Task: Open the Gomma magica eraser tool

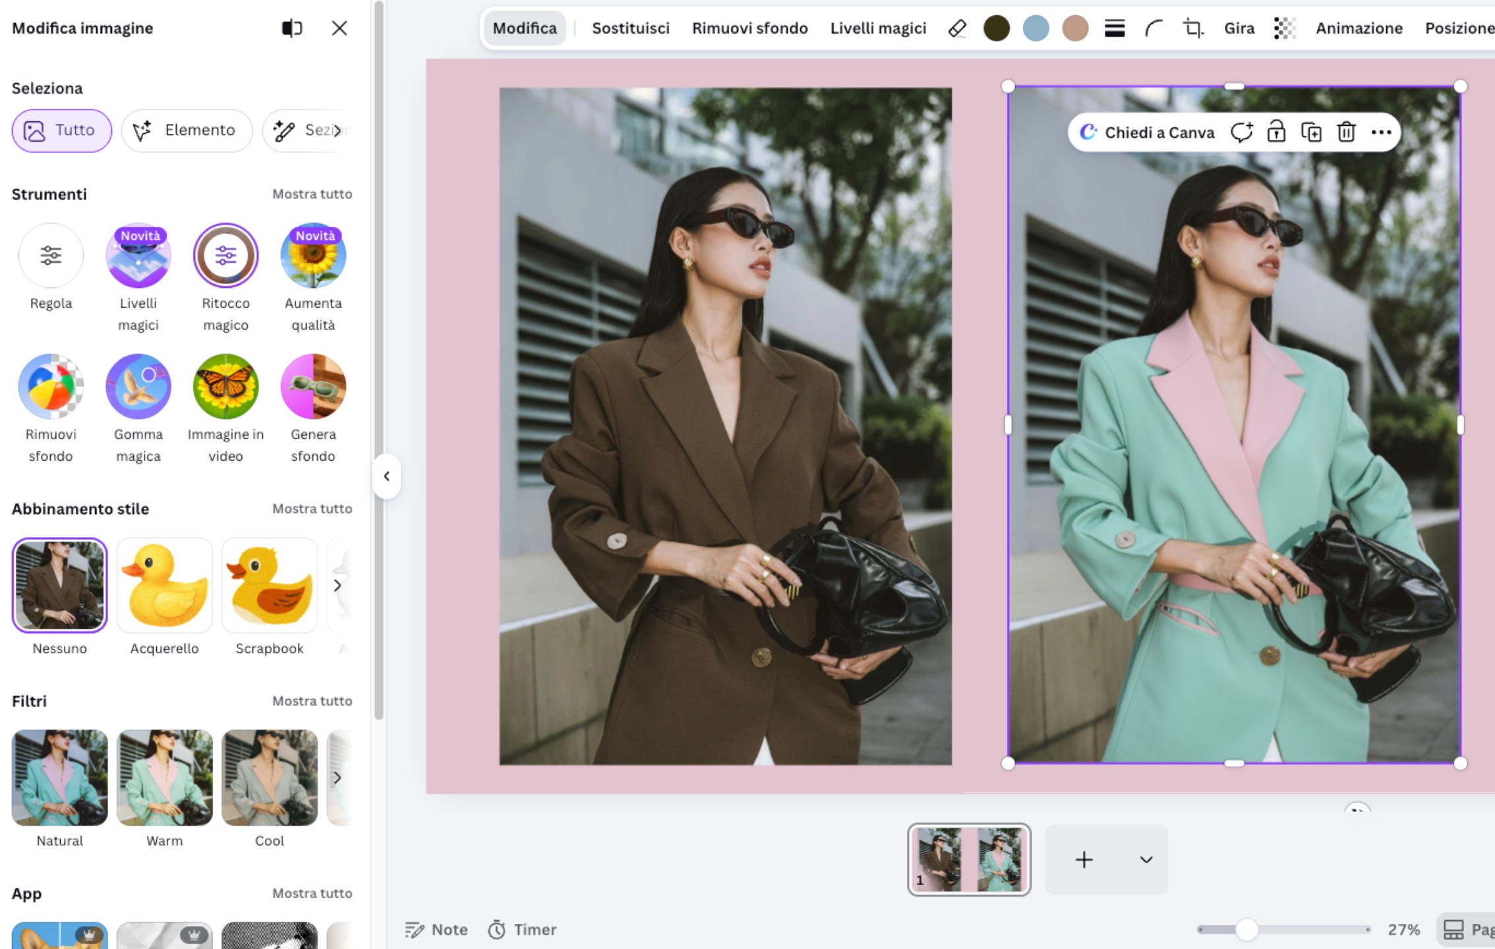Action: coord(138,387)
